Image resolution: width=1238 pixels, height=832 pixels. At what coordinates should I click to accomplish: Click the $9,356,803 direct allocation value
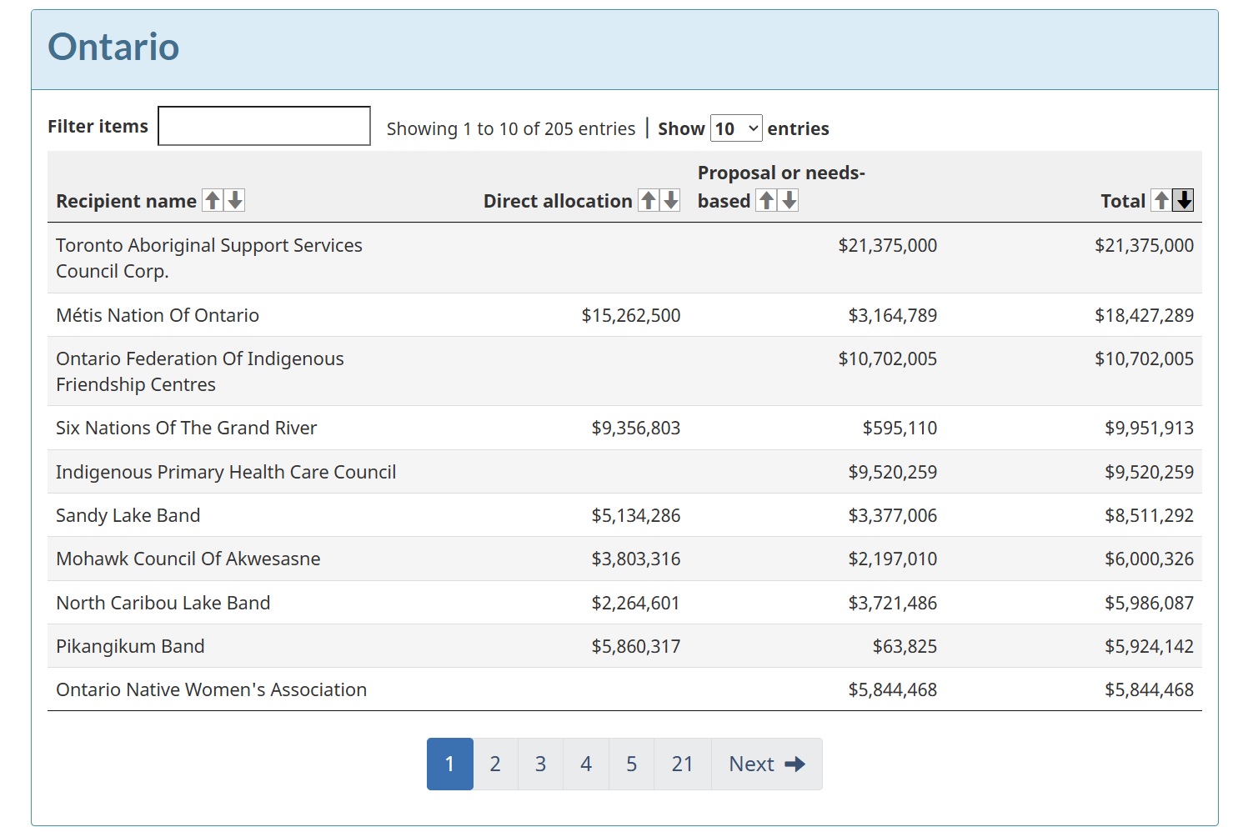(x=636, y=428)
